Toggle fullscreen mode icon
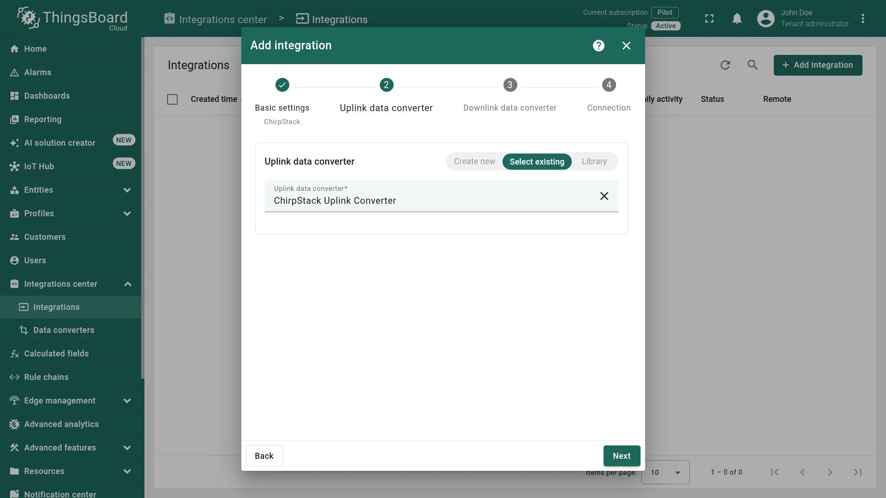The image size is (886, 498). click(709, 18)
